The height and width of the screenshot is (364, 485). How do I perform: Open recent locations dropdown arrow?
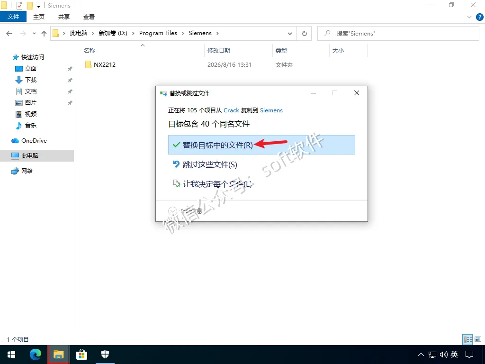[34, 34]
